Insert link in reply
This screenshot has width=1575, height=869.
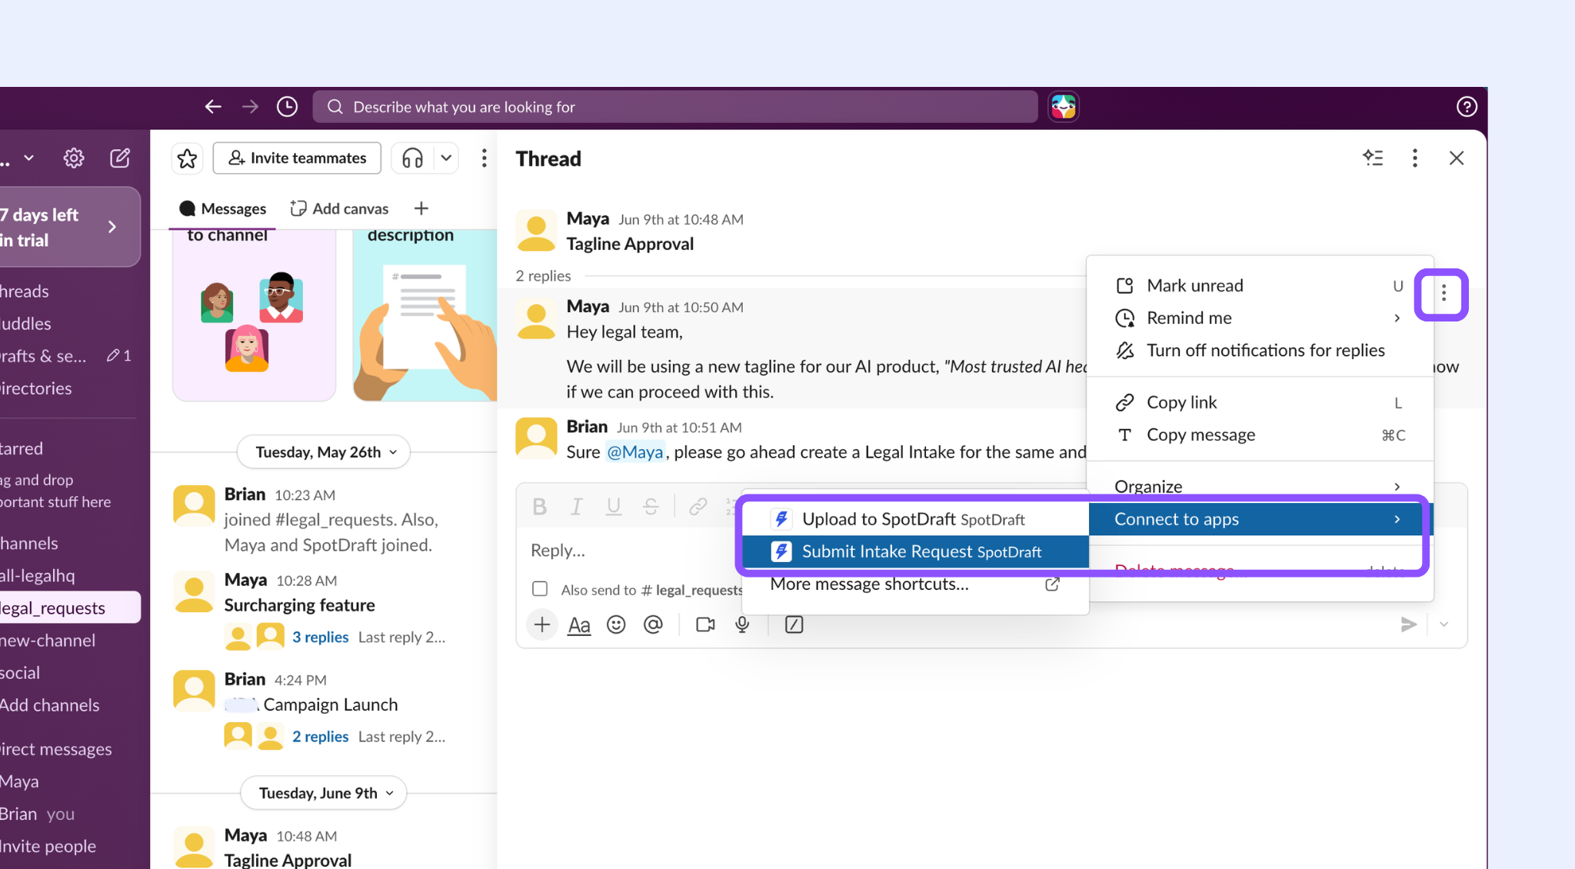coord(698,507)
